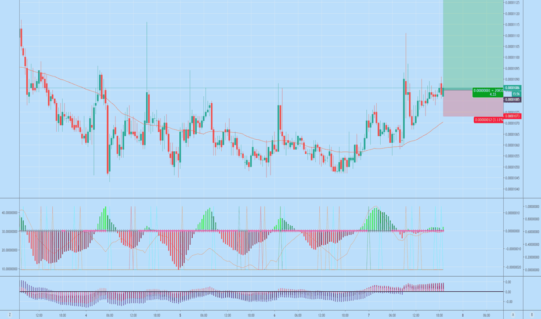541x319 pixels.
Task: Click the 0.00001040 price scale value
Action: click(513, 189)
